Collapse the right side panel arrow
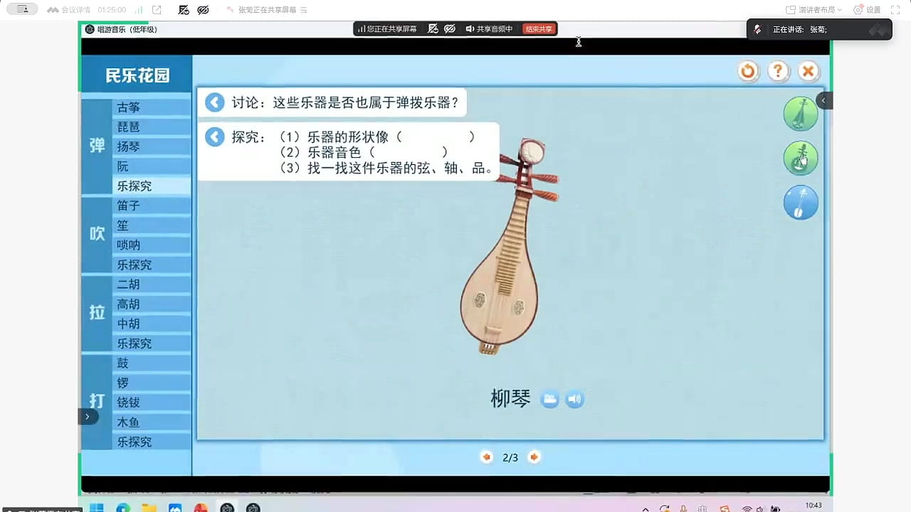 coord(824,100)
